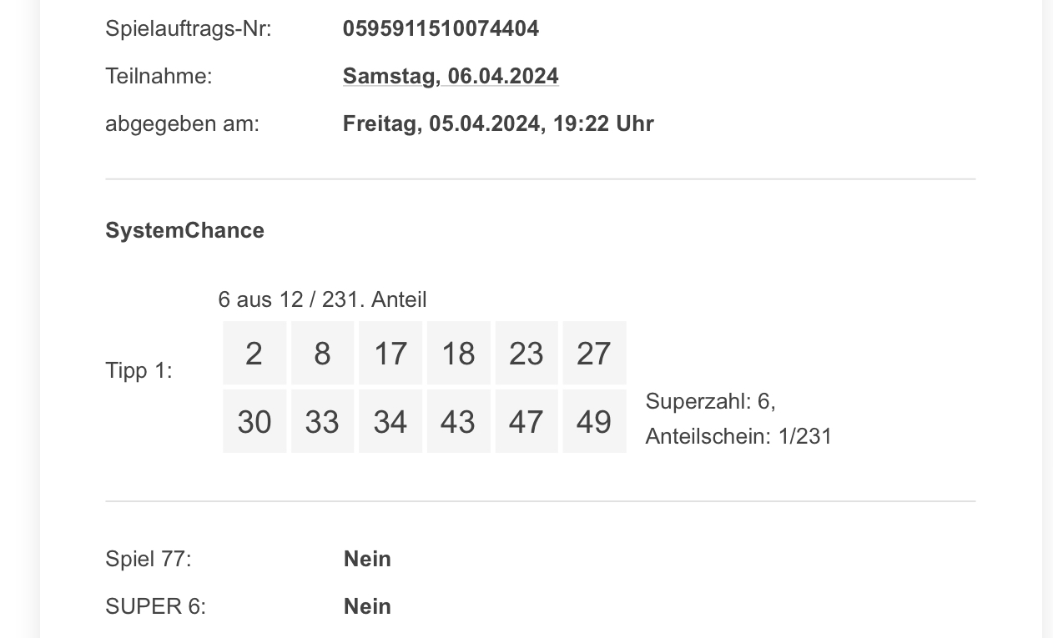
Task: Select lottery number 8 tile
Action: [x=322, y=353]
